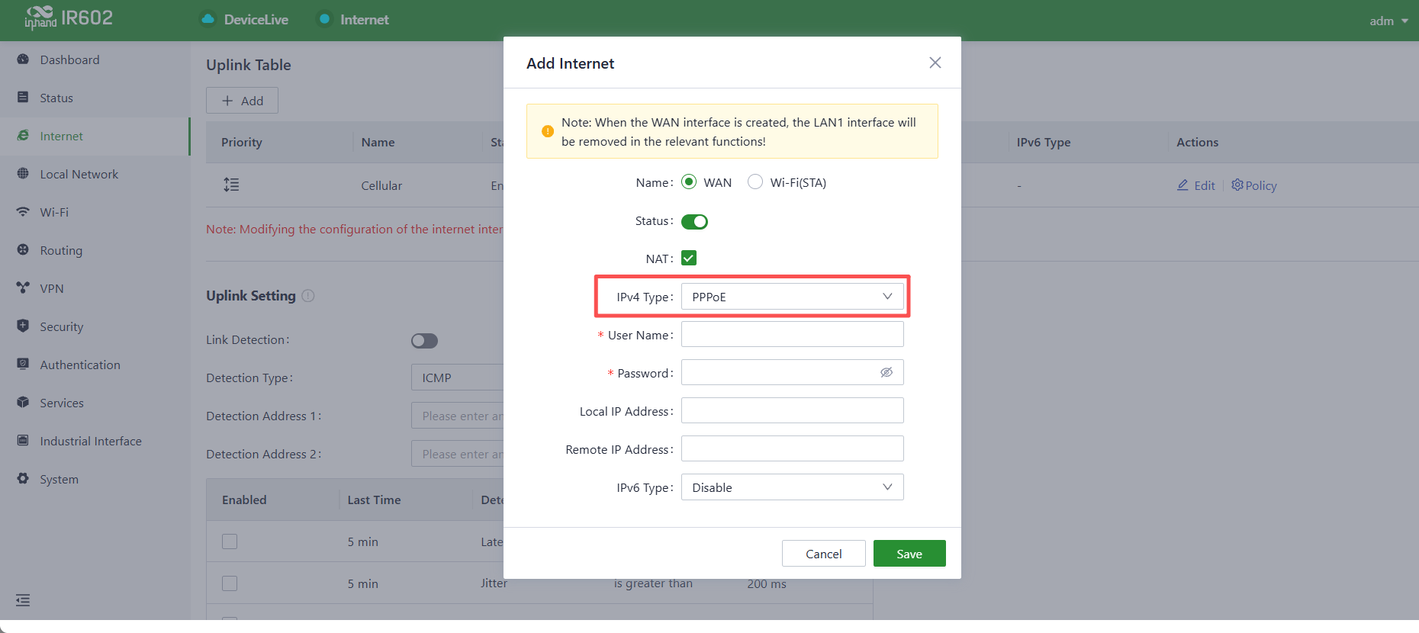
Task: Click the Remote IP Address field
Action: [792, 448]
